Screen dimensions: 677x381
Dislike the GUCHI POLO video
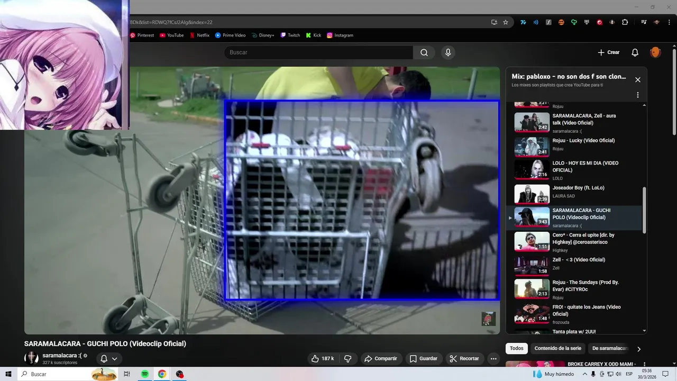347,358
